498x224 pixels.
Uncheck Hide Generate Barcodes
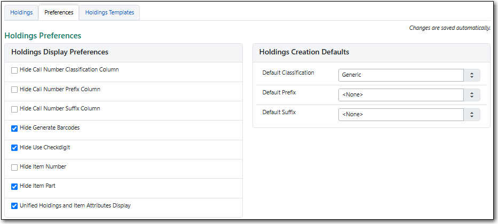tap(14, 129)
